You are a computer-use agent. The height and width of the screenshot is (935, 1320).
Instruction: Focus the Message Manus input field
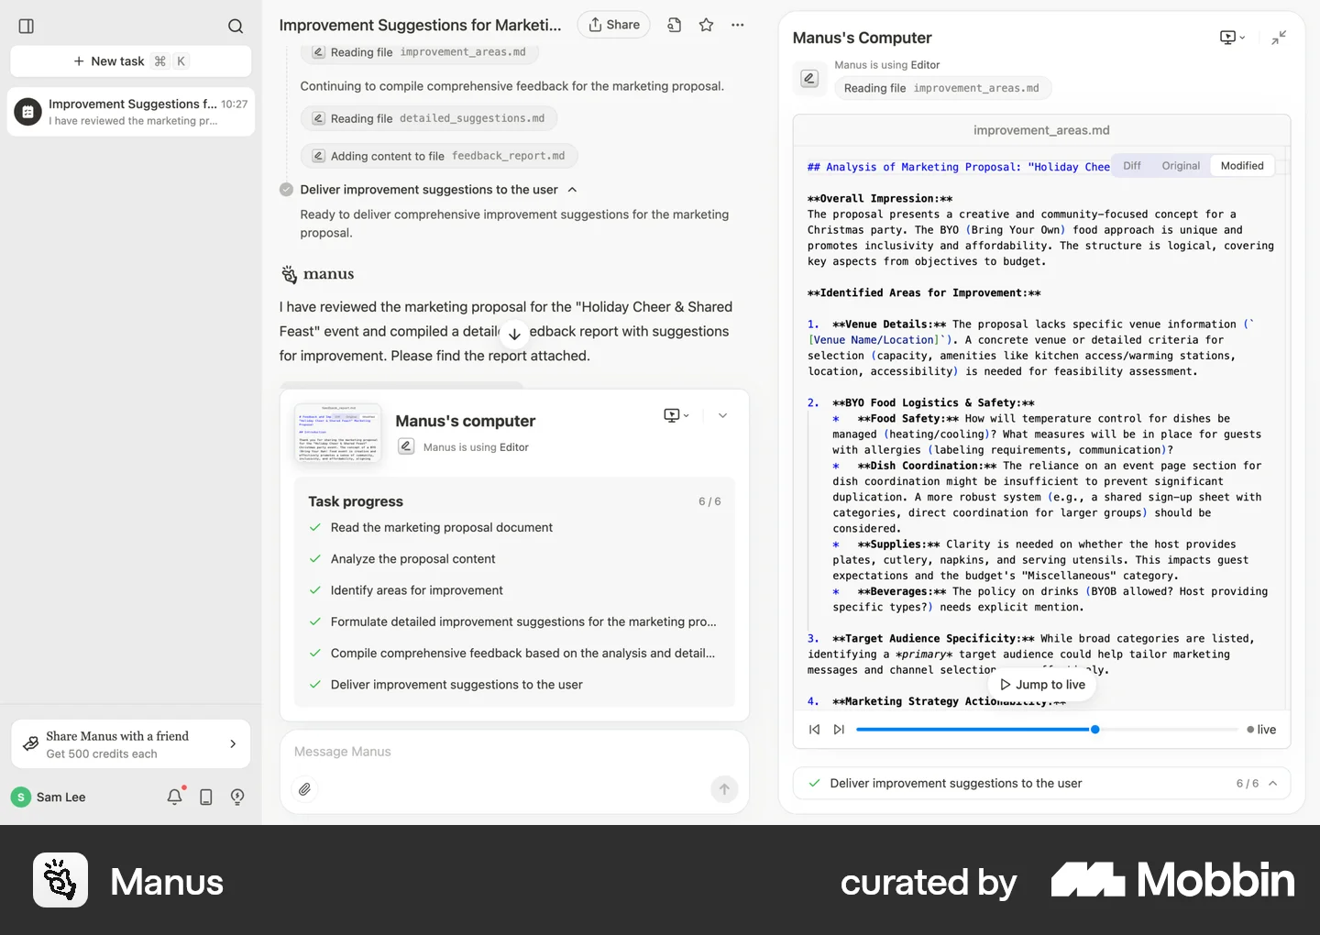click(514, 752)
